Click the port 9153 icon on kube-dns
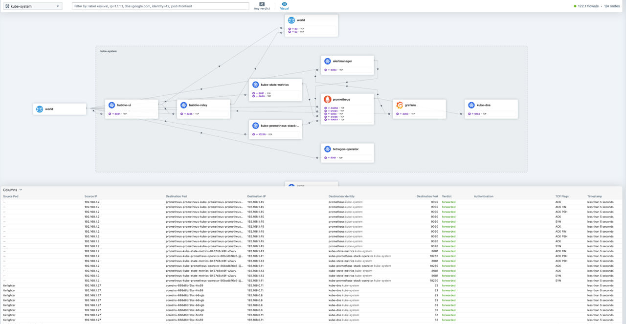 (x=470, y=114)
